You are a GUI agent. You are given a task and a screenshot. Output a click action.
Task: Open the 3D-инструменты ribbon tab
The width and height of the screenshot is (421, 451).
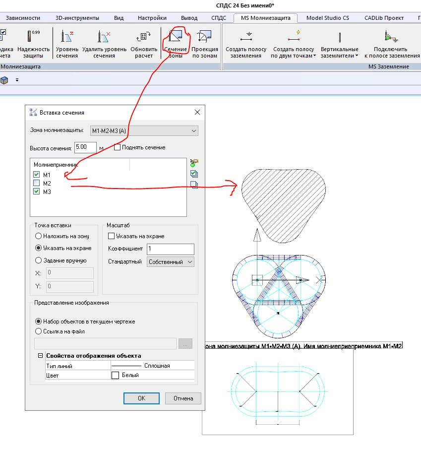coord(77,18)
